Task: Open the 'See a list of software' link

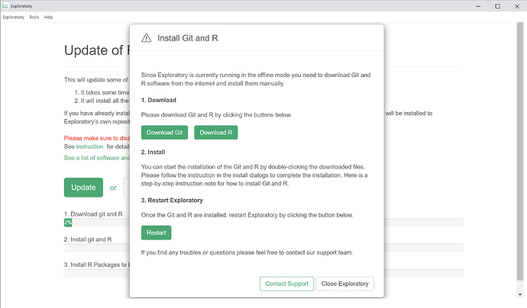Action: click(x=96, y=158)
